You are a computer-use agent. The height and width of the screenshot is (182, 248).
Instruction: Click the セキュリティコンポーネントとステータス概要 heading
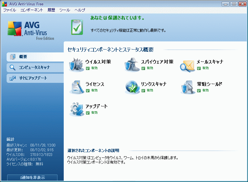coord(111,50)
